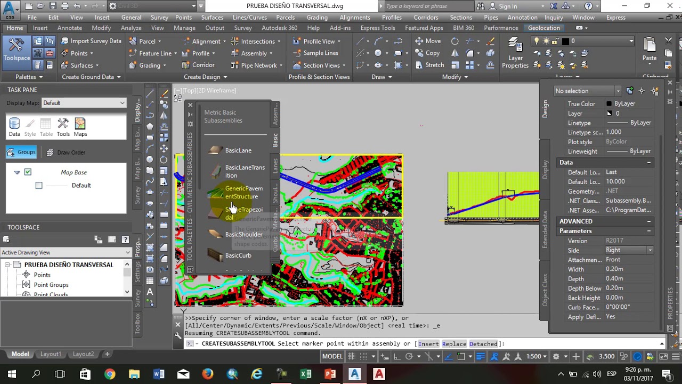This screenshot has height=384, width=682.
Task: Select the Line tool in ribbon Draw panel
Action: [x=361, y=41]
